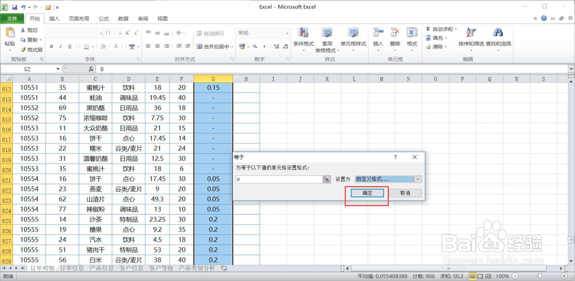Open the 设置为 format dropdown in dialog
This screenshot has height=281, width=575.
tap(419, 179)
